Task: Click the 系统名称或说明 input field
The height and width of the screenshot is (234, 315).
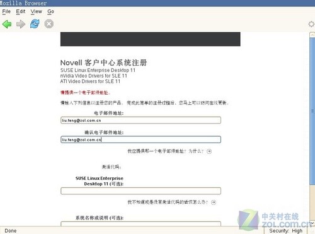Action: pos(140,224)
